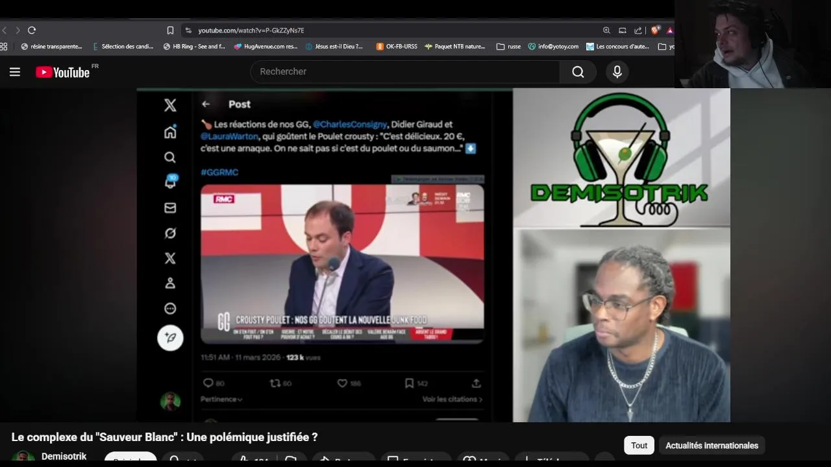The image size is (831, 467).
Task: Open the 'HugAvenue.com res...' bookmark
Action: 266,47
